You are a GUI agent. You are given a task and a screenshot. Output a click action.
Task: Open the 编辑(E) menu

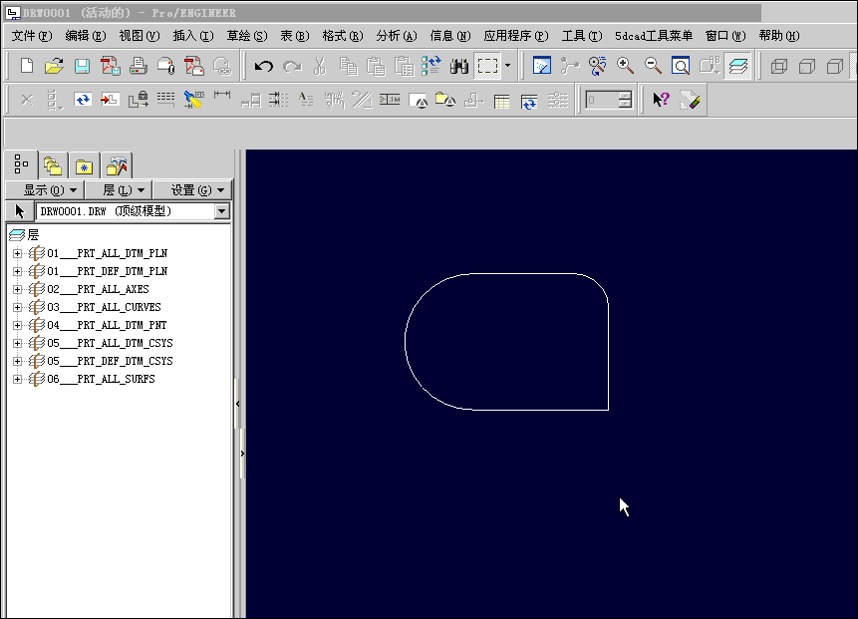coord(86,36)
